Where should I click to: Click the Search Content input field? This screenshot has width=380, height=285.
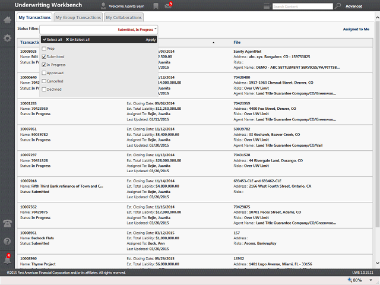[303, 7]
